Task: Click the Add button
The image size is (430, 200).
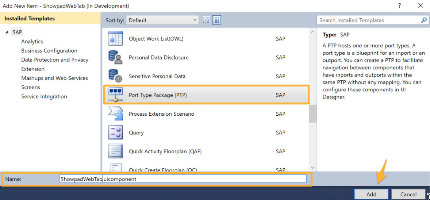Action: pos(371,194)
